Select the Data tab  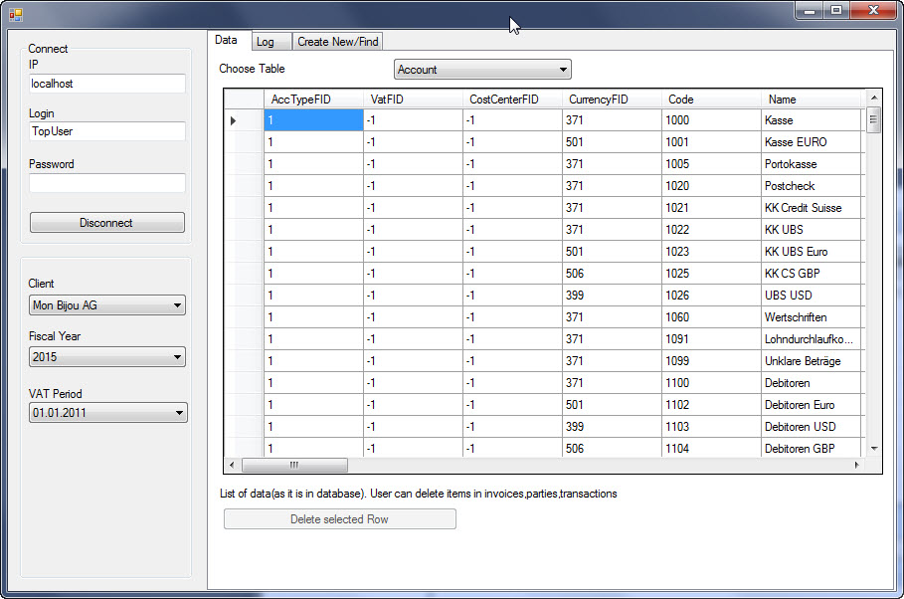[x=227, y=41]
